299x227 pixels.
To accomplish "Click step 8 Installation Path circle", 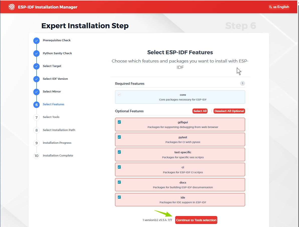I will click(x=36, y=130).
